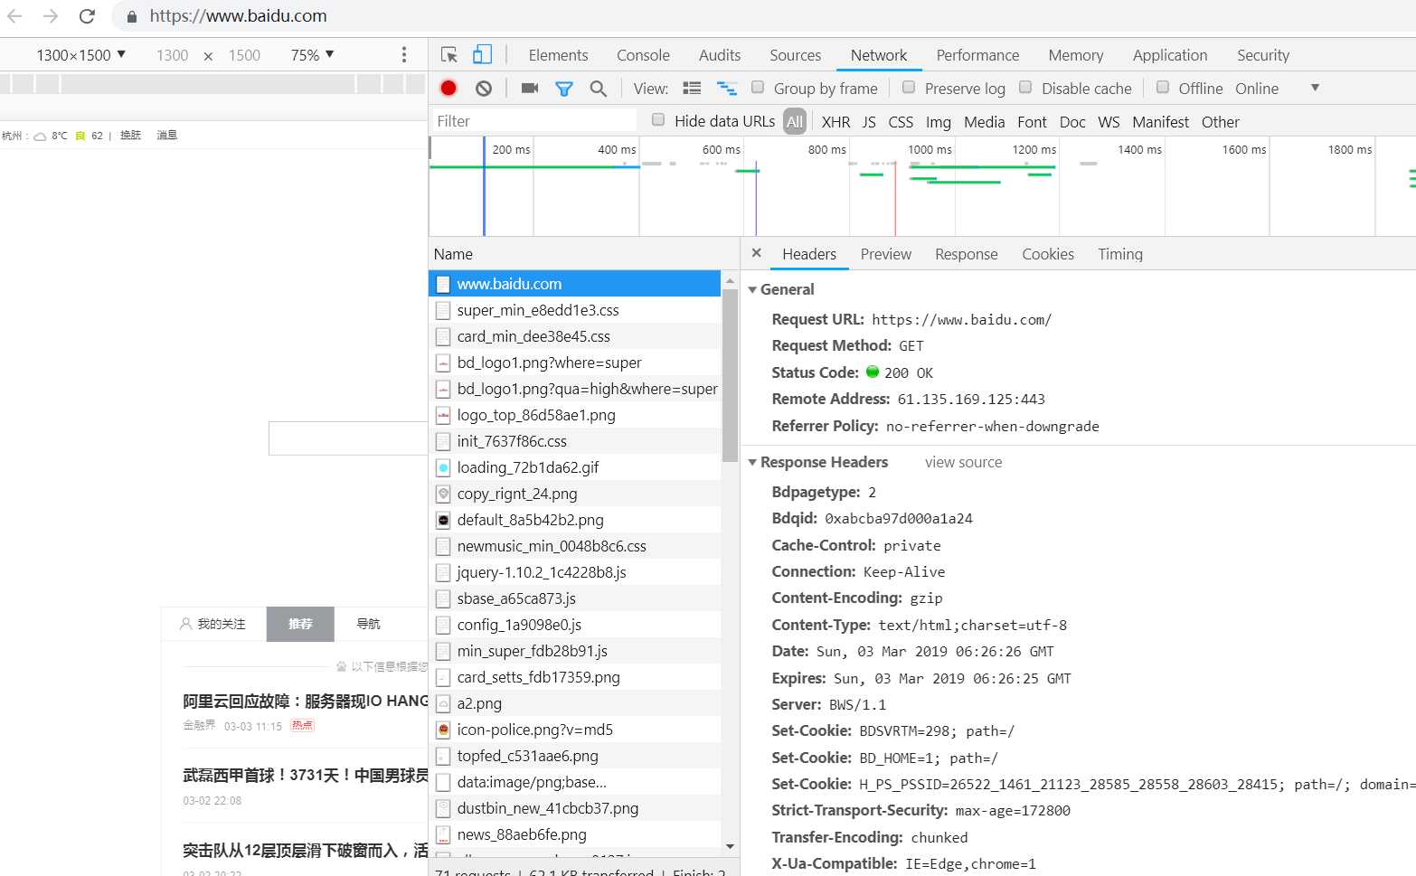
Task: Open the Console panel tab
Action: tap(643, 55)
